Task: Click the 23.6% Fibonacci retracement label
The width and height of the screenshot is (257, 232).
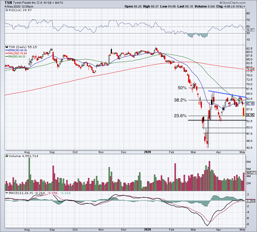Action: pyautogui.click(x=180, y=116)
